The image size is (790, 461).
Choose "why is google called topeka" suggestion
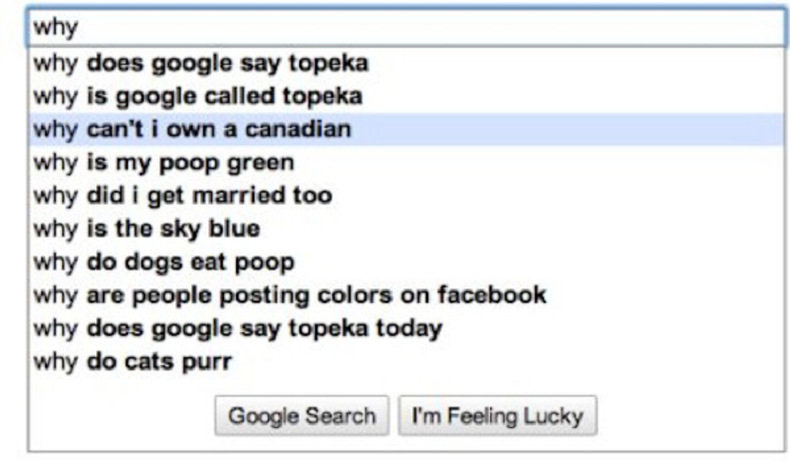(197, 96)
